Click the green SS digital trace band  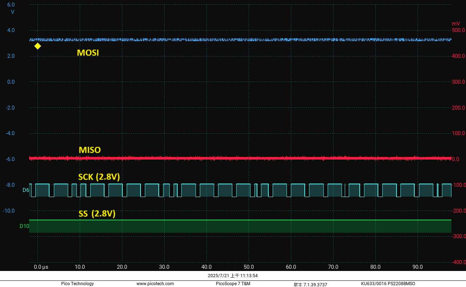[240, 226]
